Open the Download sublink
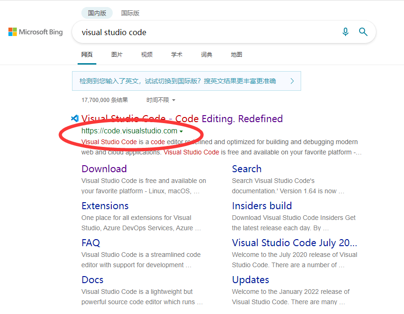404x314 pixels. click(104, 169)
